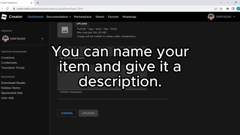Open the SMRT6294 account dropdown in header
Screen dimensions: 240x135
[234, 17]
